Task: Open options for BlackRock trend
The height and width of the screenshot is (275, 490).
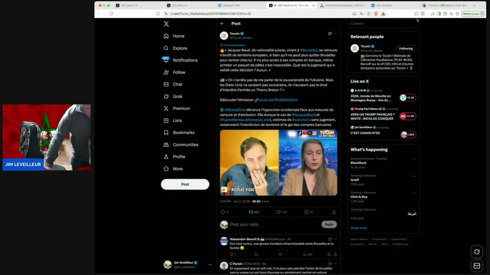Action: click(414, 159)
